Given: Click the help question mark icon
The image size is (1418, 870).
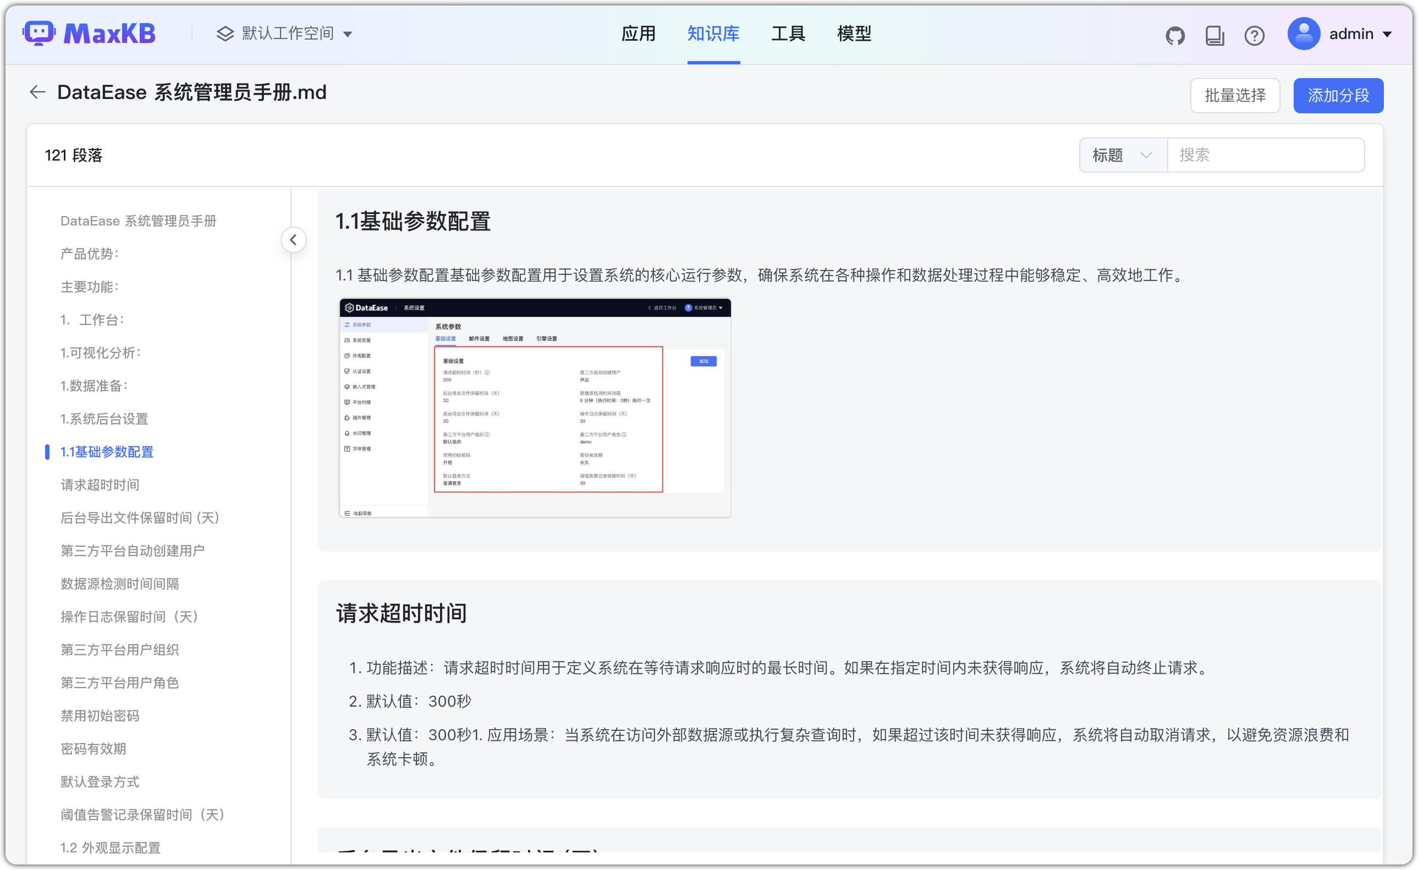Looking at the screenshot, I should (x=1254, y=36).
